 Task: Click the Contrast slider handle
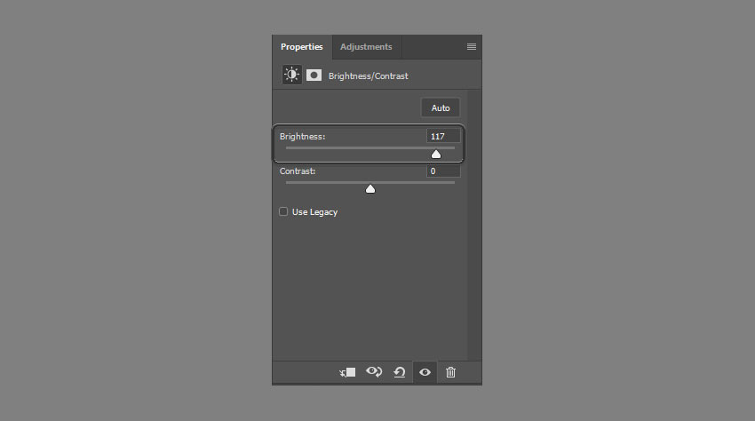coord(370,188)
